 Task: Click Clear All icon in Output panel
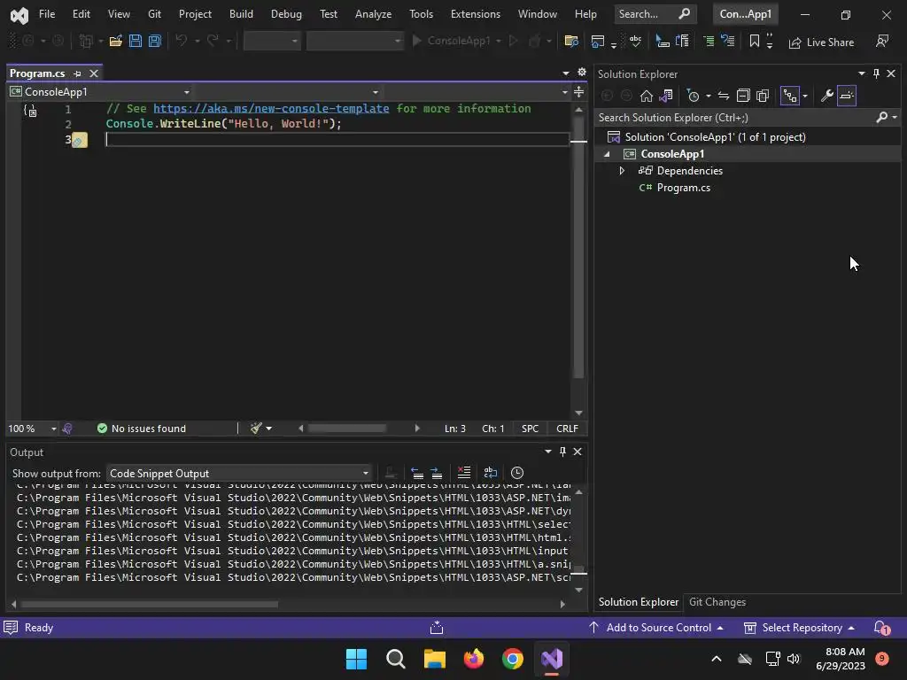464,473
